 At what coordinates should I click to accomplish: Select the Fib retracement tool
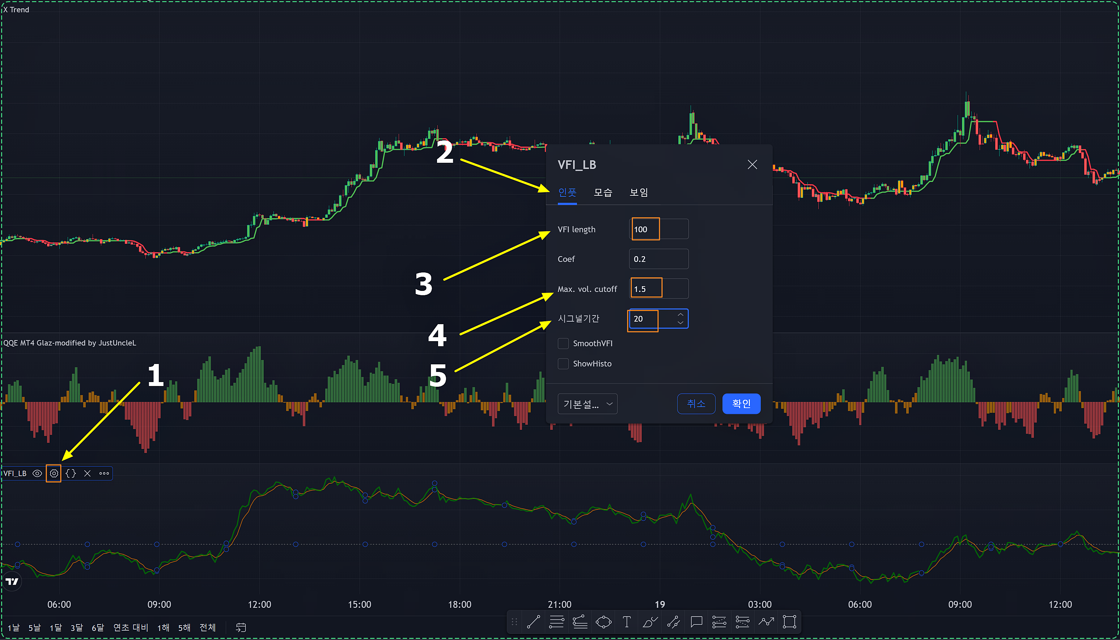pyautogui.click(x=580, y=622)
